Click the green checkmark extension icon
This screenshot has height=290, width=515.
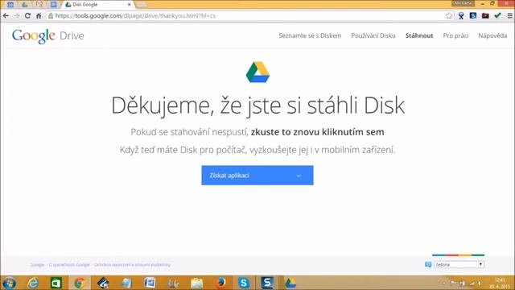click(x=497, y=15)
